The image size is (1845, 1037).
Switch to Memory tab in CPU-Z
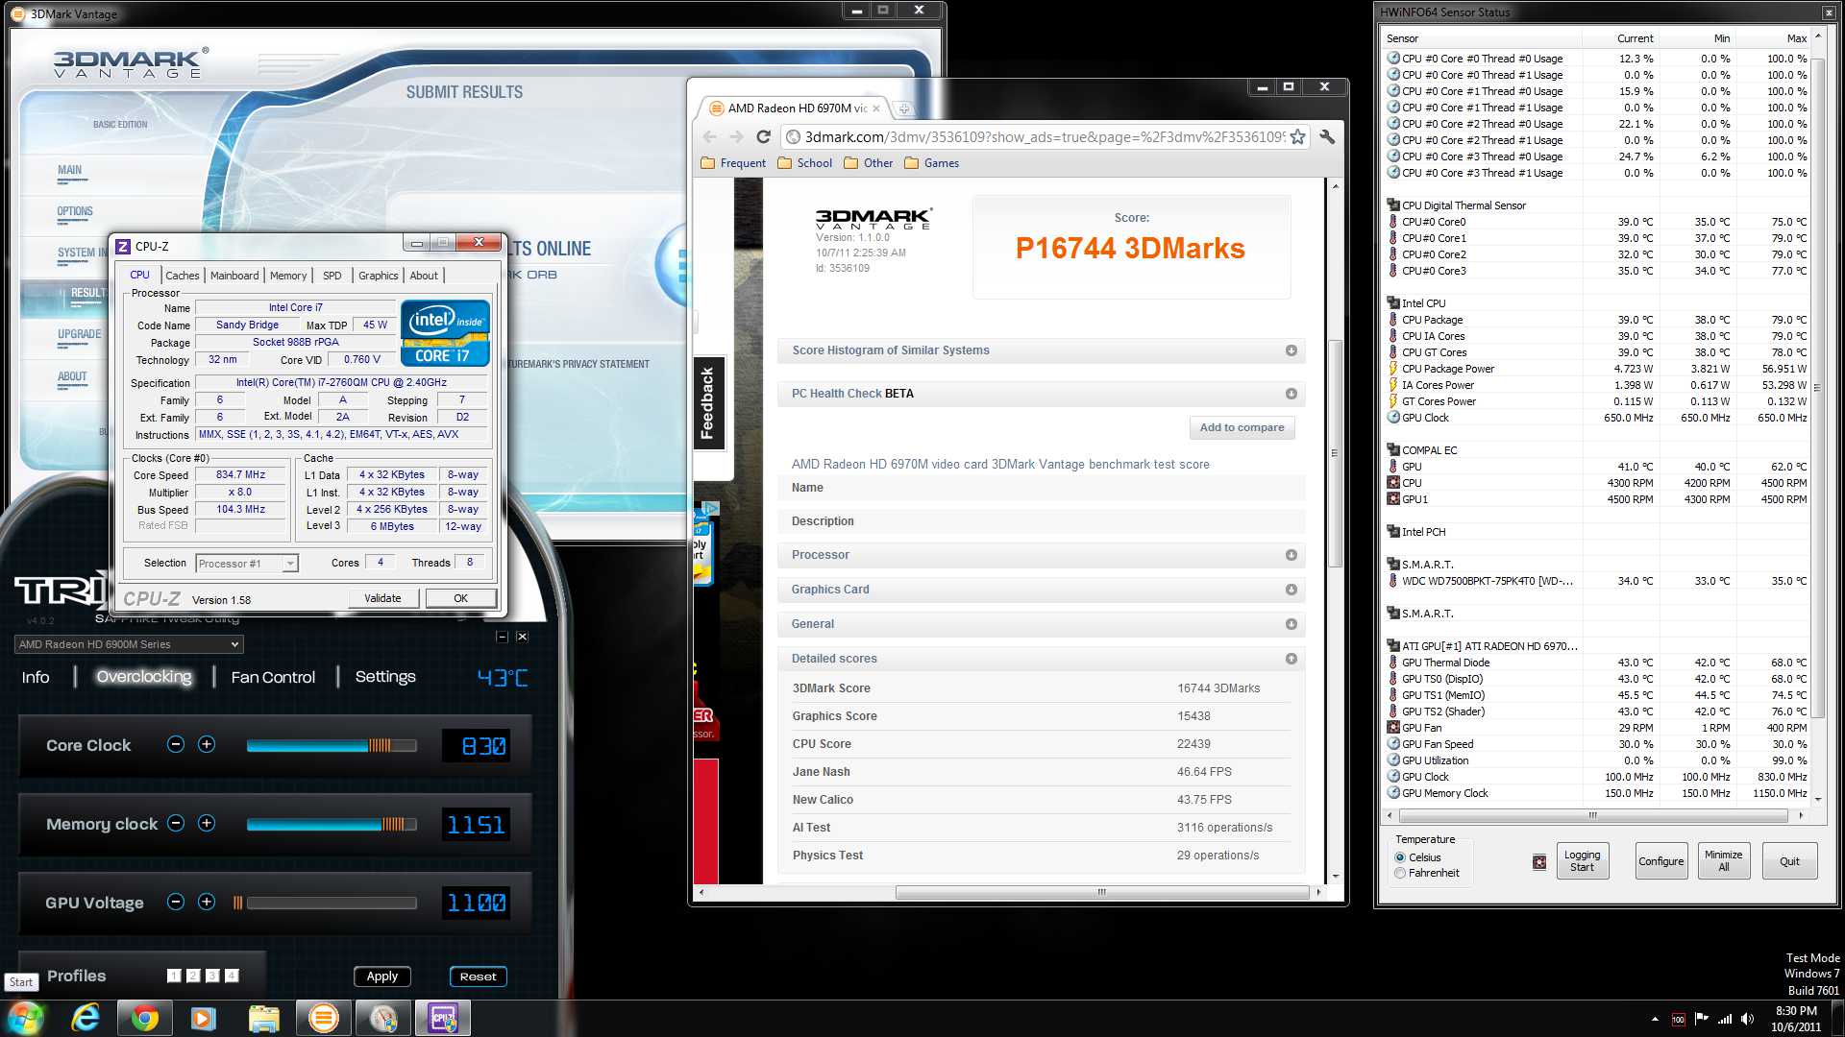288,276
